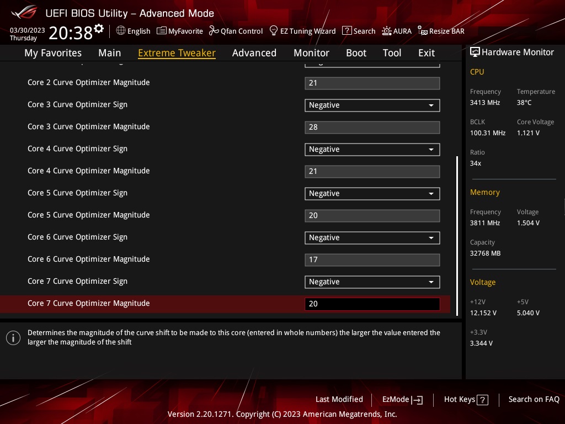Click CPU temperature value 38°C

click(524, 103)
